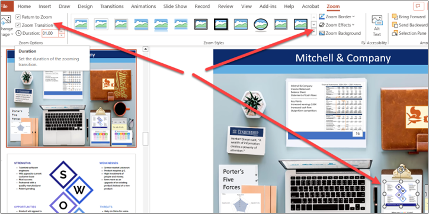Viewport: 429px width, 214px height.
Task: Apply the third Zoom style with gray frame
Action: (121, 24)
